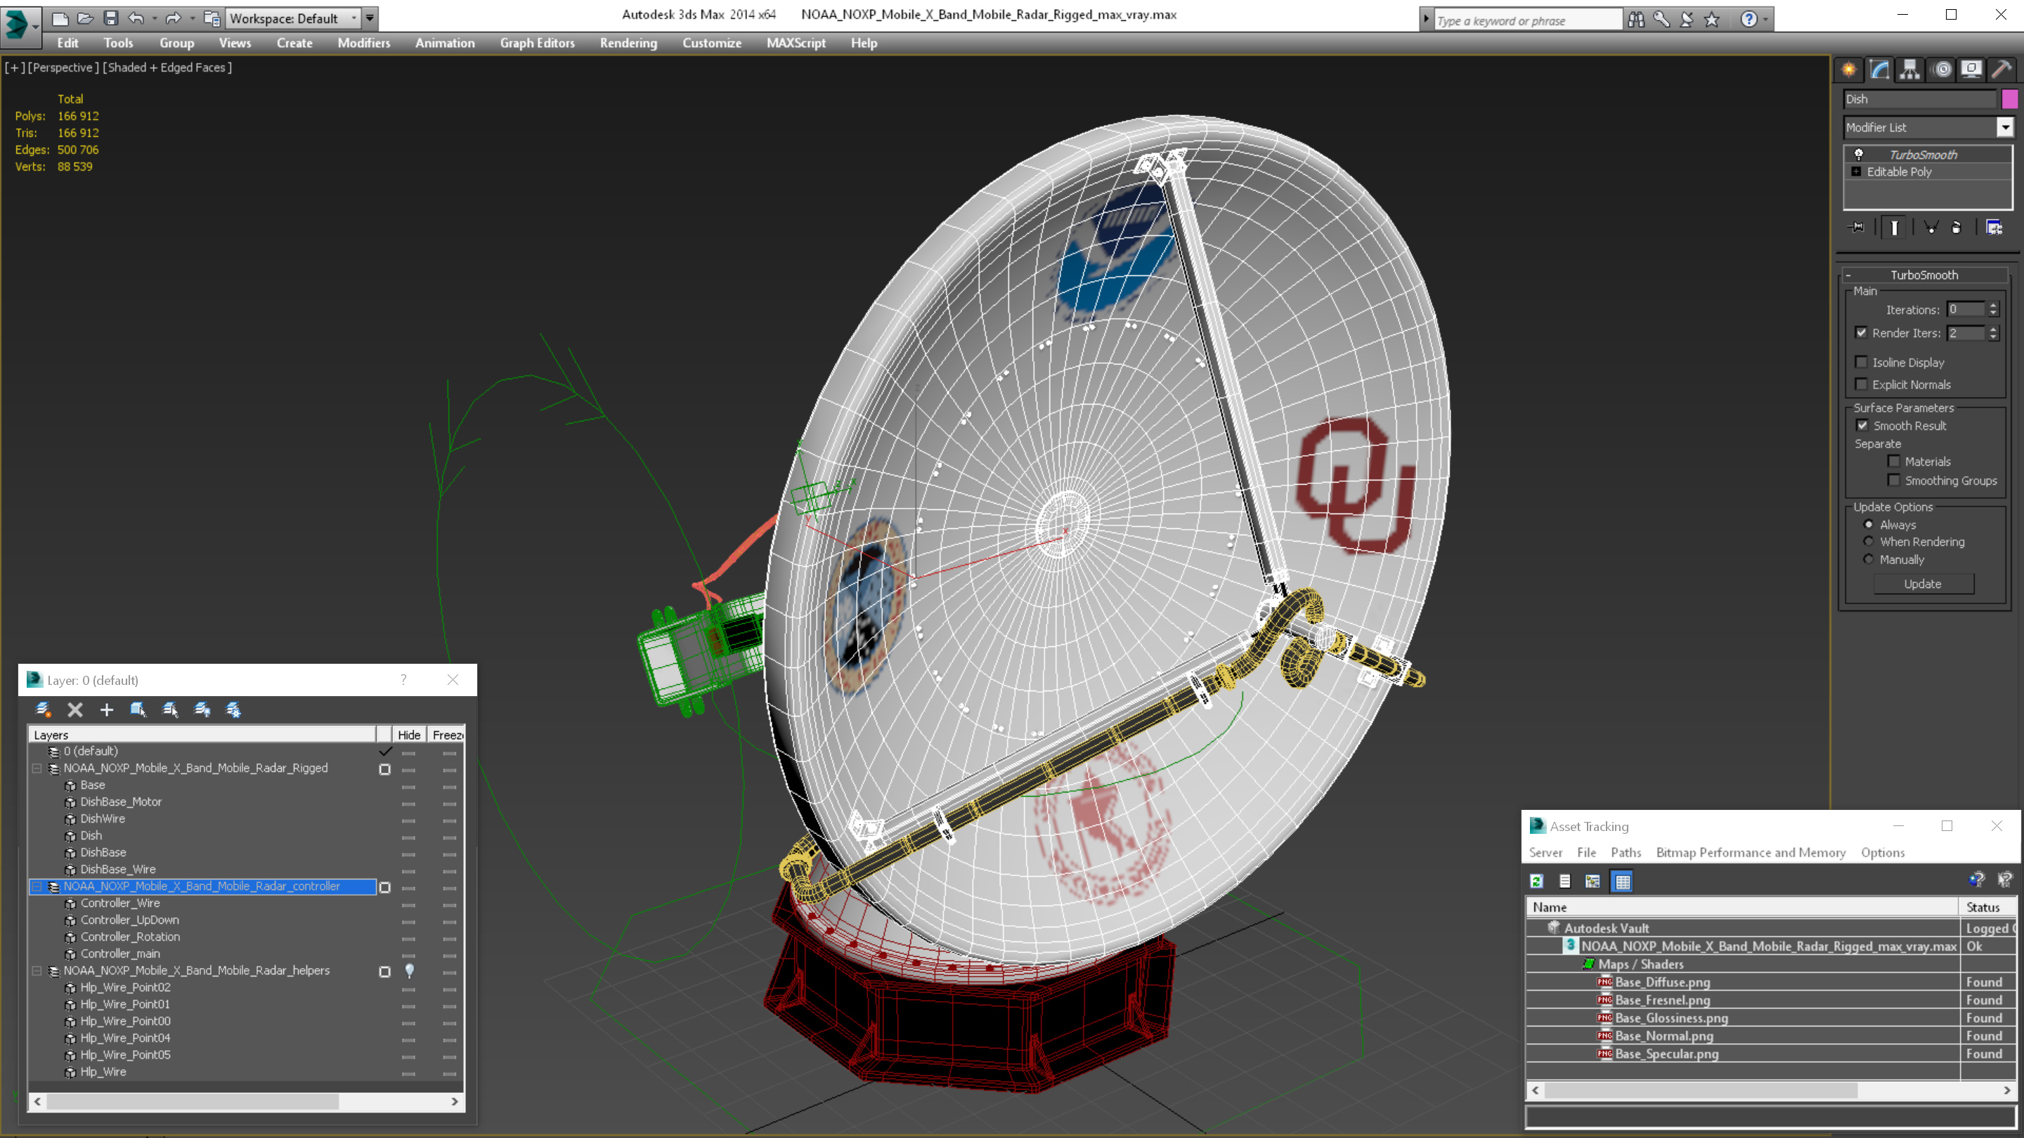The image size is (2024, 1138).
Task: Click the Iterations spinner up arrow
Action: pyautogui.click(x=1993, y=306)
